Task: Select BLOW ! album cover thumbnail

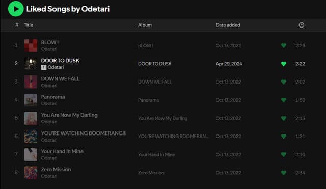Action: click(x=31, y=45)
